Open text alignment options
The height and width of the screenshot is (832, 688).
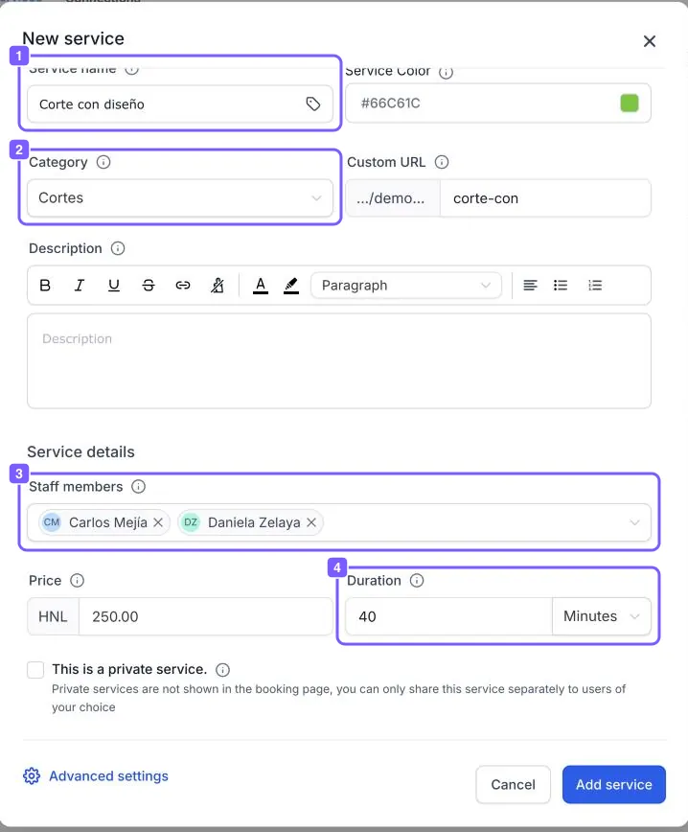pos(530,286)
